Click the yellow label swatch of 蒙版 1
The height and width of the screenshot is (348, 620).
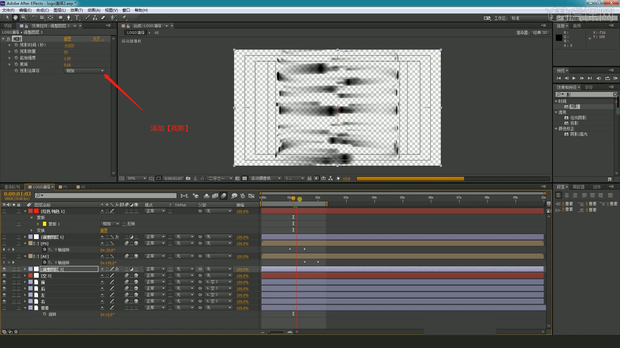click(x=45, y=224)
